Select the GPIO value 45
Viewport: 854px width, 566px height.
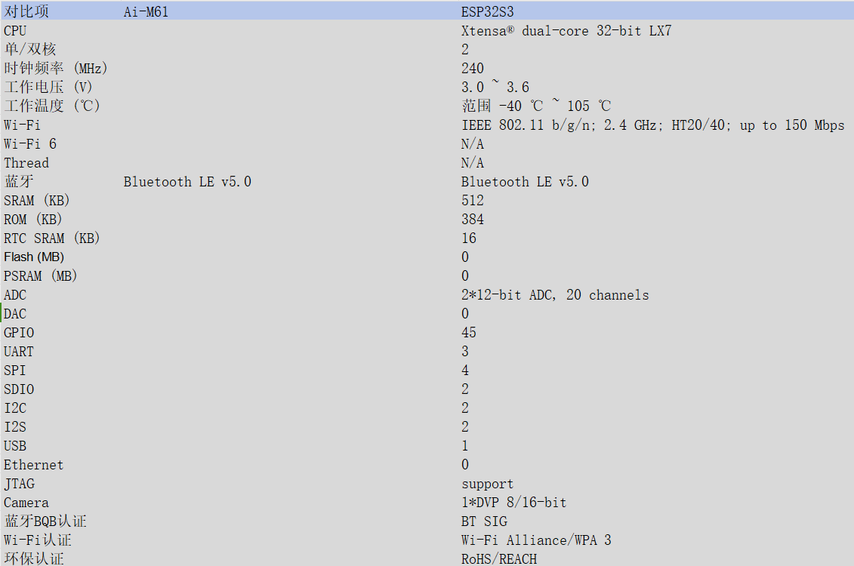[x=468, y=332]
